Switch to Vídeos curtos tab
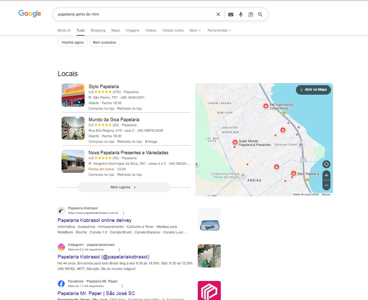Image resolution: width=368 pixels, height=300 pixels. 173,30
